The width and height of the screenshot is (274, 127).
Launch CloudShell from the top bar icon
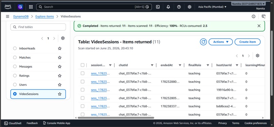coord(158,7)
